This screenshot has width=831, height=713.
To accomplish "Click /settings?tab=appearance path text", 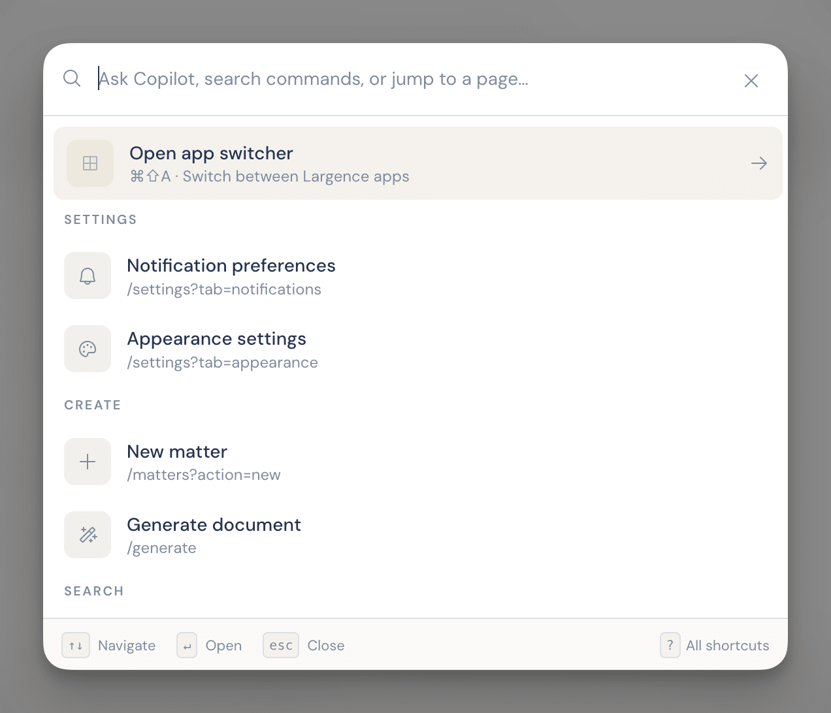I will point(222,362).
